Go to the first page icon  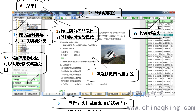pyautogui.click(x=57, y=18)
